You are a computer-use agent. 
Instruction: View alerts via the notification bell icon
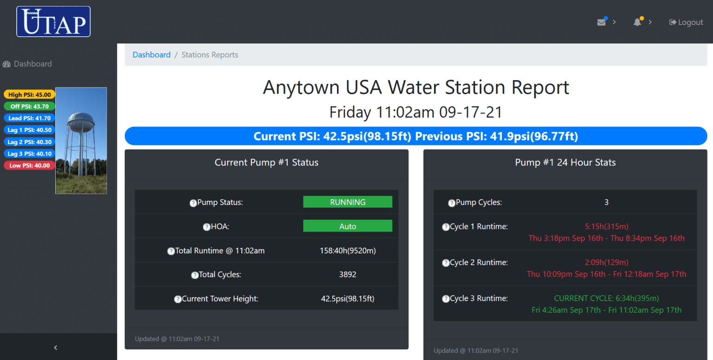tap(637, 22)
